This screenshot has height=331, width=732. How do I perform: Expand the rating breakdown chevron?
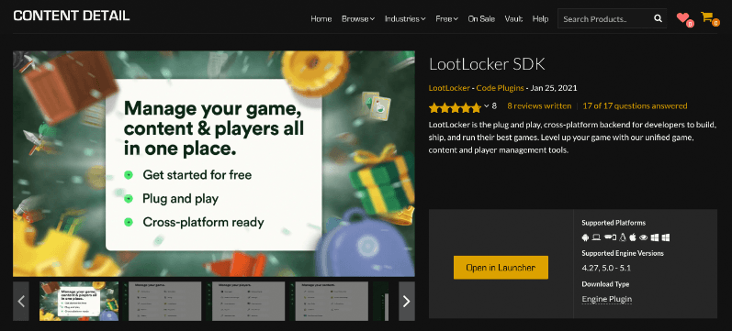point(487,106)
